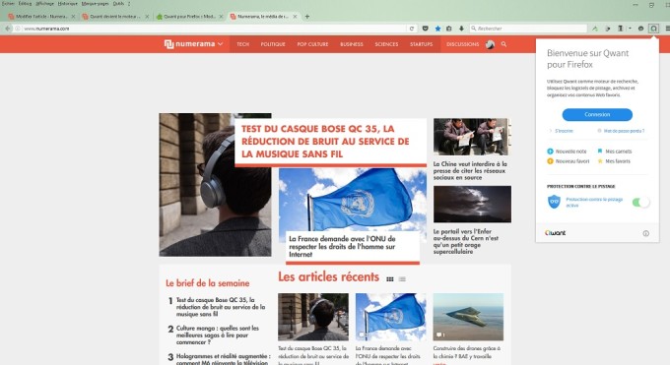Screen dimensions: 670x365
Task: Switch recent articles to list view
Action: click(x=402, y=279)
